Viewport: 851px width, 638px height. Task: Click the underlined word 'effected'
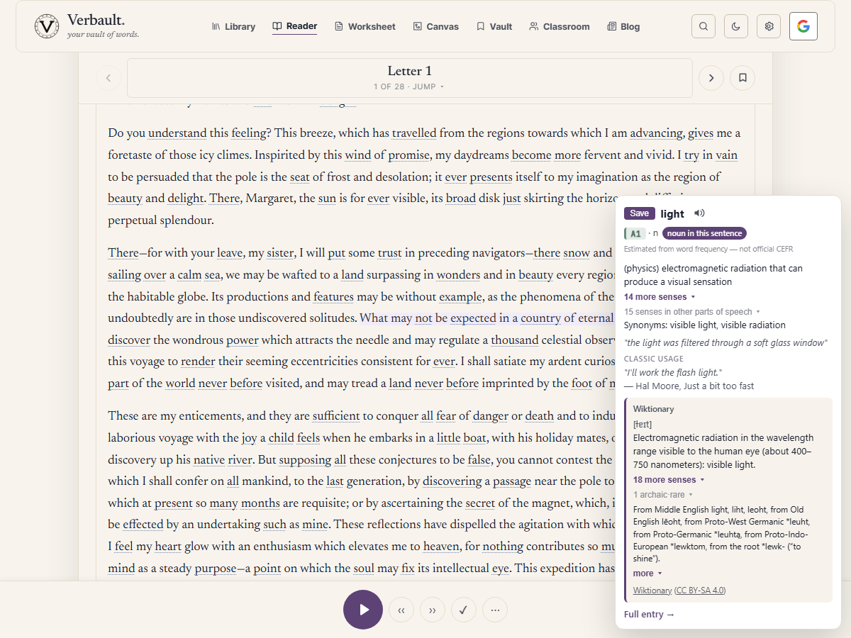[x=143, y=525]
